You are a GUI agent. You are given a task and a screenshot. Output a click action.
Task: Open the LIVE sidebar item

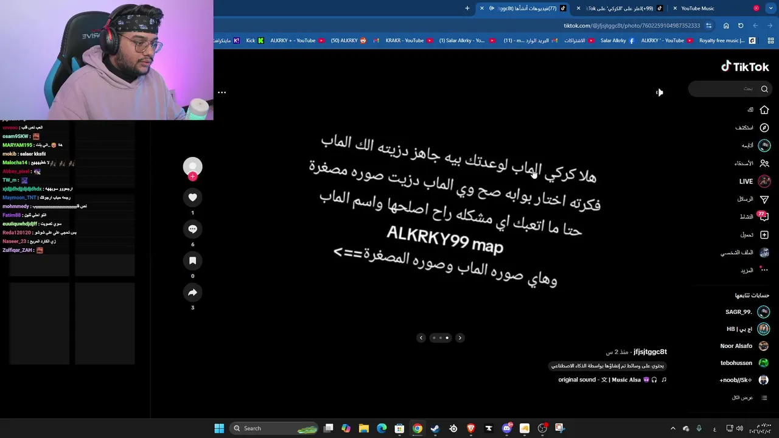pos(755,181)
